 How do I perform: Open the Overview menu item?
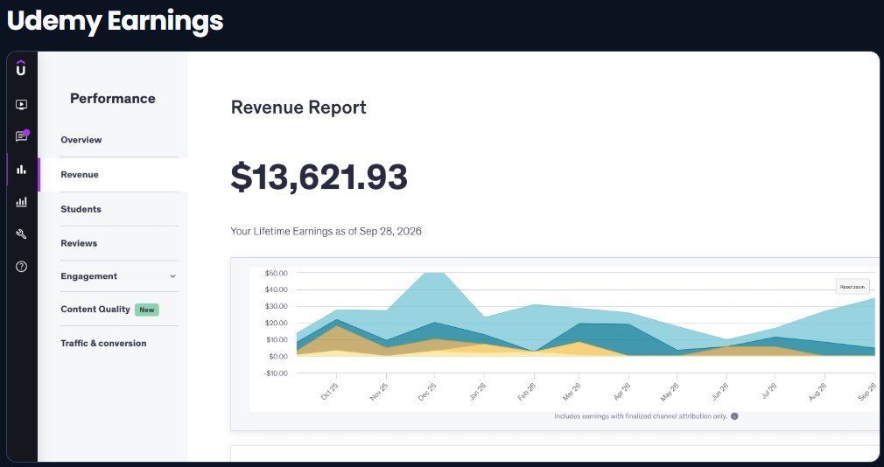[81, 140]
